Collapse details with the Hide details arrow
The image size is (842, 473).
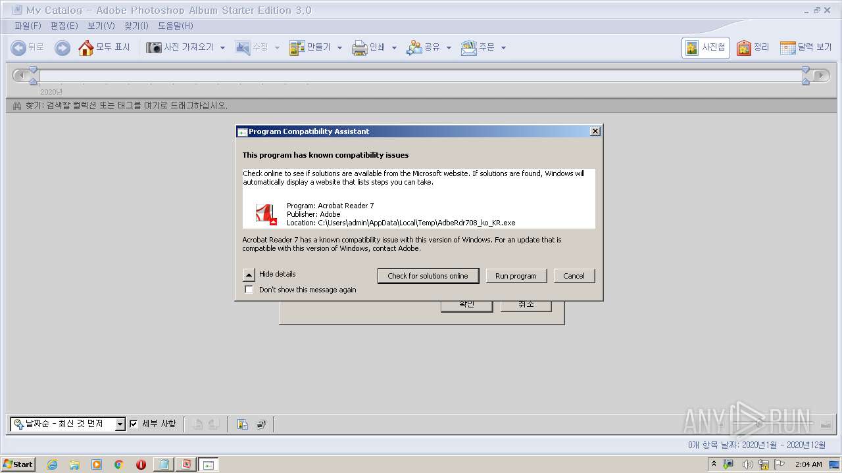(249, 275)
